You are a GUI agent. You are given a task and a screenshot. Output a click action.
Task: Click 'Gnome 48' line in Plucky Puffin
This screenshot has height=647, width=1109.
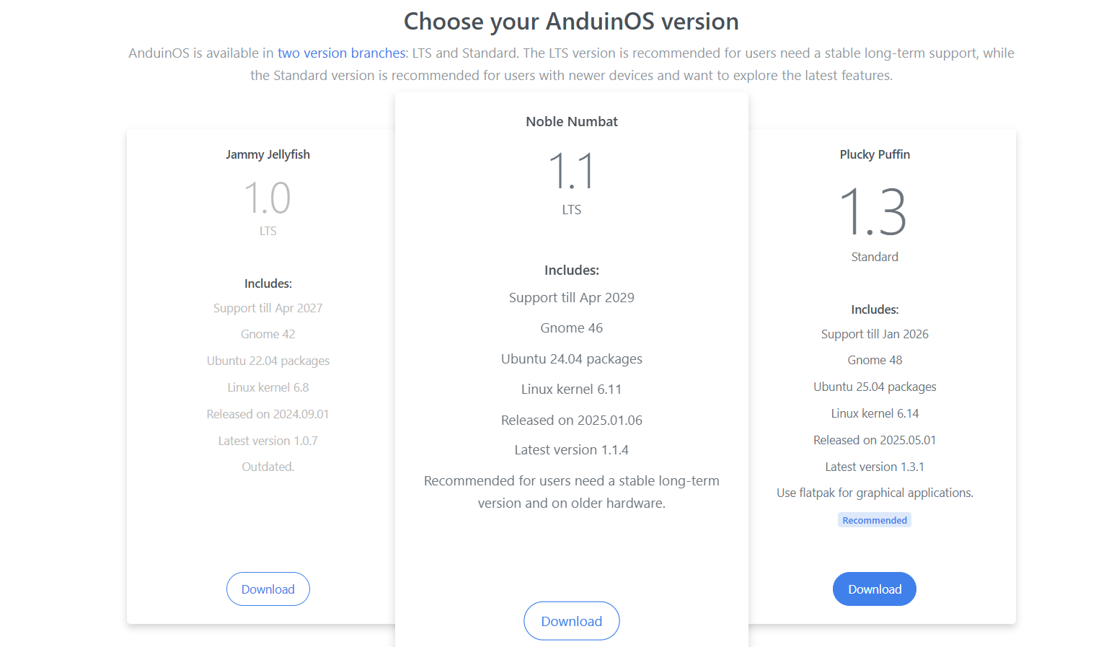tap(874, 360)
